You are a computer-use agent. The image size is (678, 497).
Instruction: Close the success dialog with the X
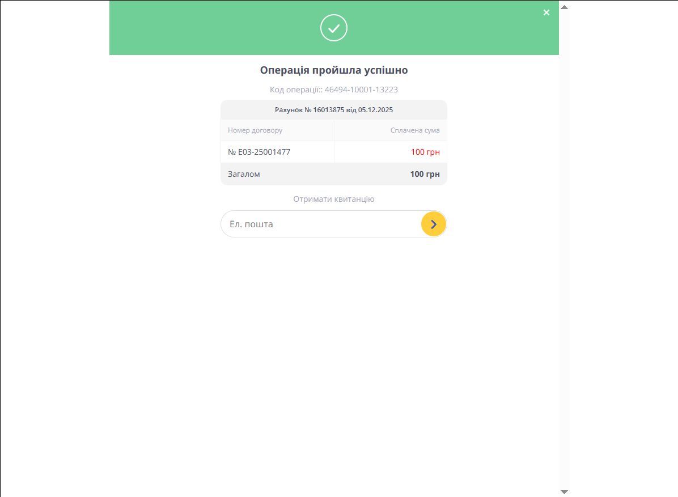[x=546, y=12]
